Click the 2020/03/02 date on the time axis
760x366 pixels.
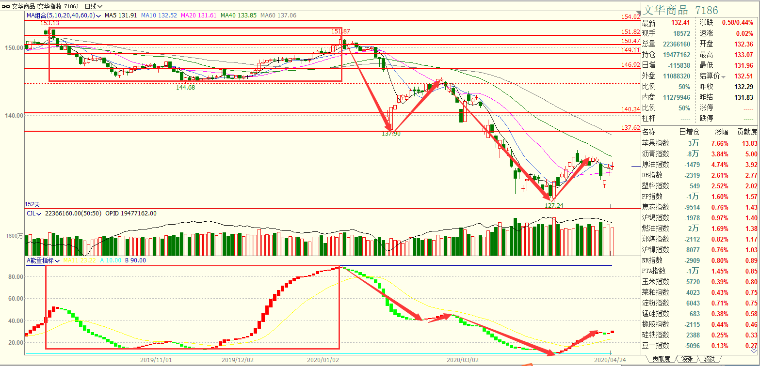(462, 360)
